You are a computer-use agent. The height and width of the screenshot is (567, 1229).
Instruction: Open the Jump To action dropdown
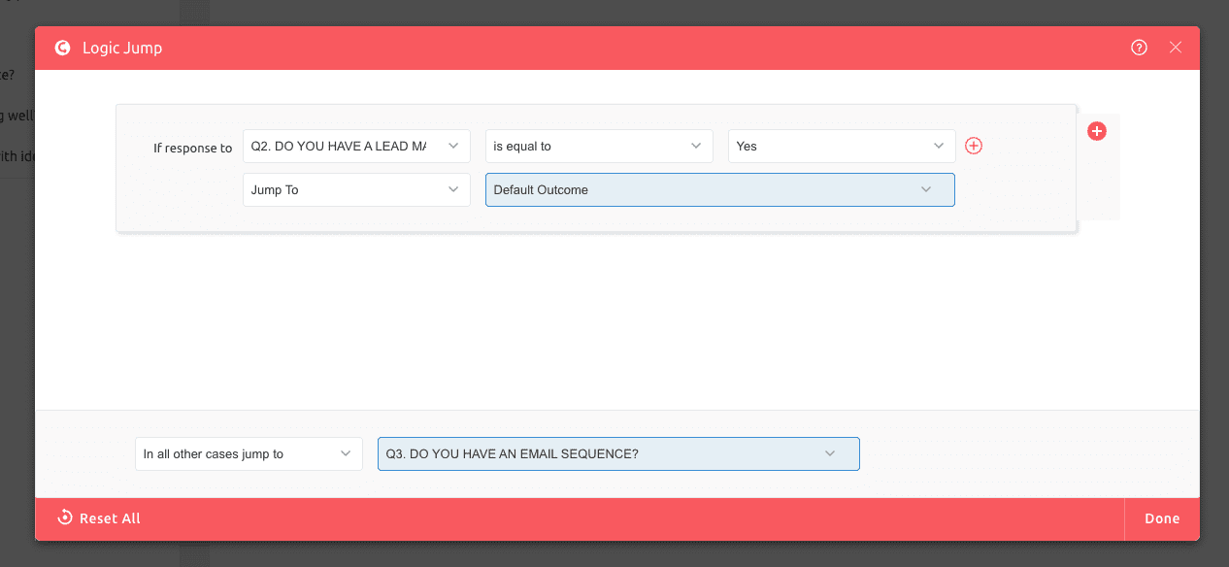[x=355, y=189]
